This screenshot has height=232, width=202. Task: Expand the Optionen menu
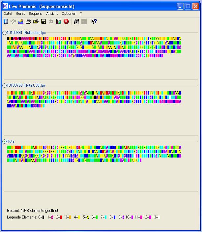[x=69, y=14]
